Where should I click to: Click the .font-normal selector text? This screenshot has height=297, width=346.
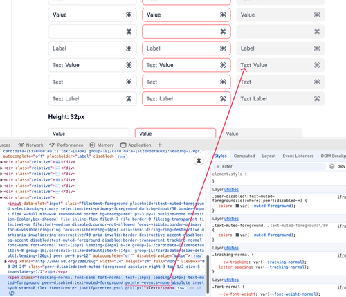(x=226, y=287)
